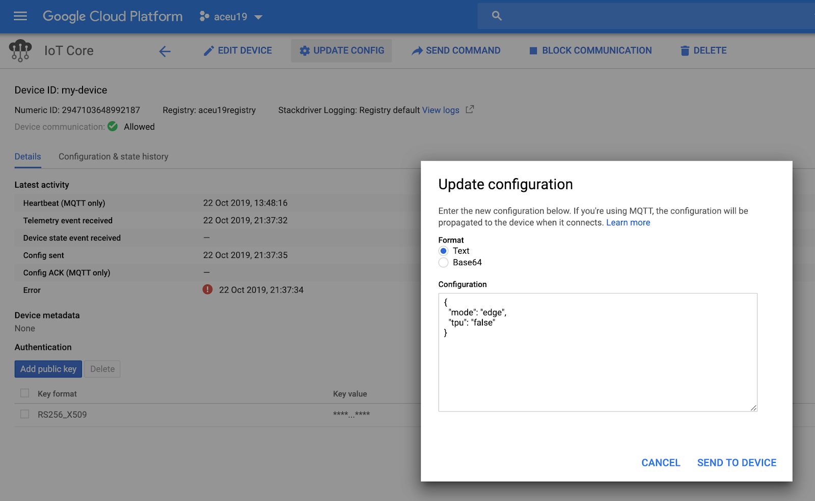
Task: Select the Base64 format radio button
Action: point(444,262)
